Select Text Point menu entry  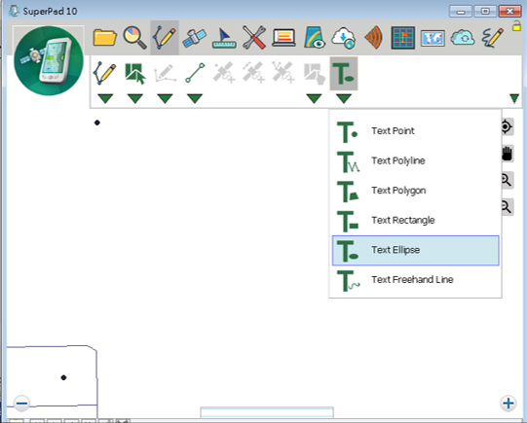pos(415,131)
